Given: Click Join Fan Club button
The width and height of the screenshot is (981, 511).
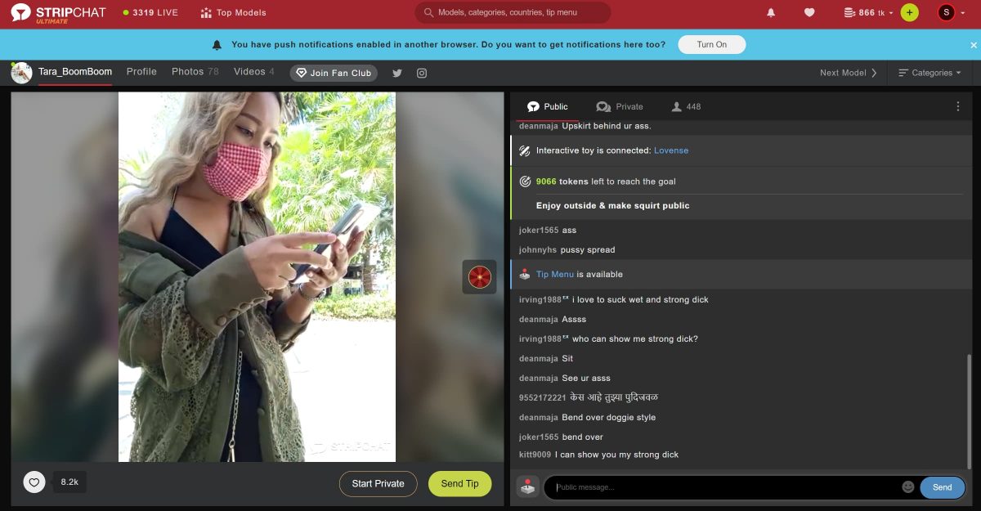Looking at the screenshot, I should pyautogui.click(x=334, y=73).
